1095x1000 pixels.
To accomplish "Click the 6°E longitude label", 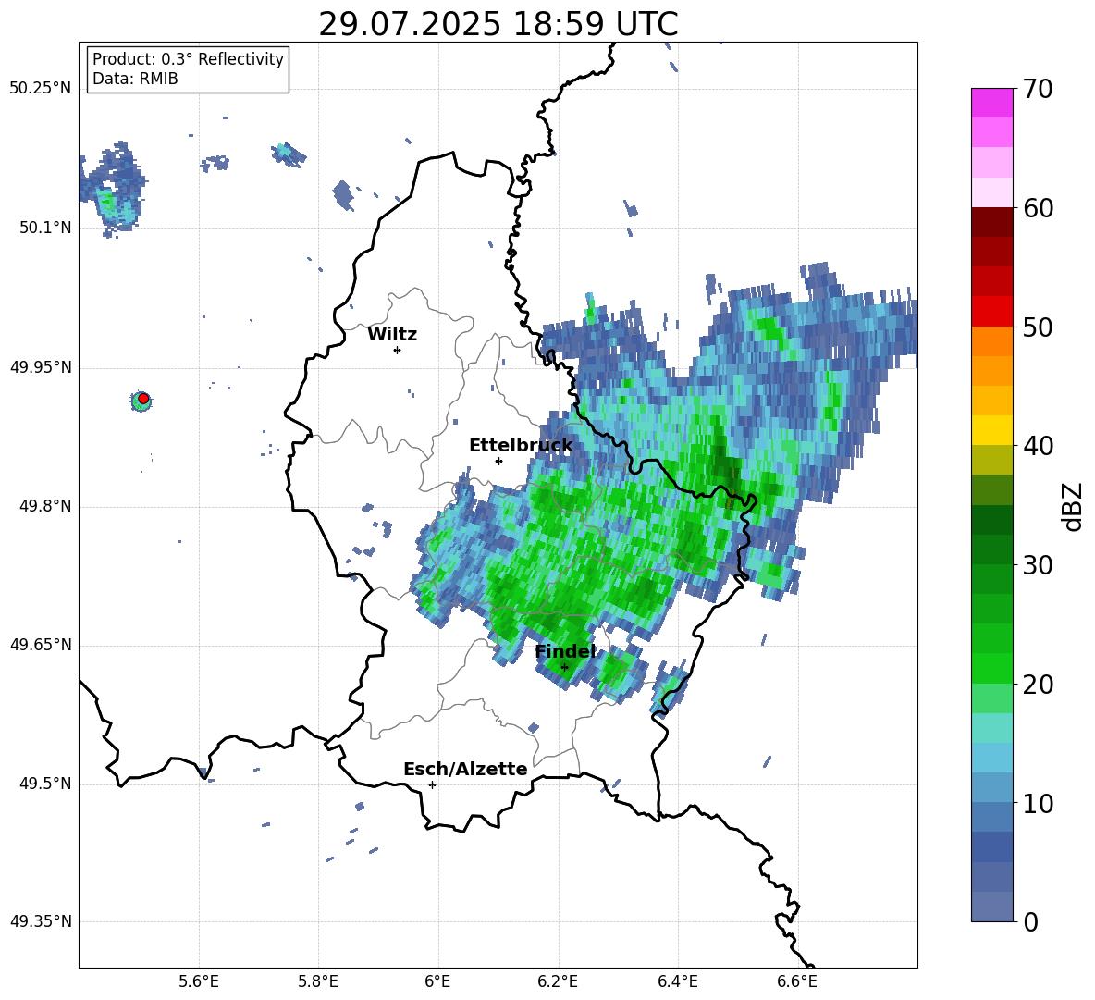I will (x=437, y=981).
